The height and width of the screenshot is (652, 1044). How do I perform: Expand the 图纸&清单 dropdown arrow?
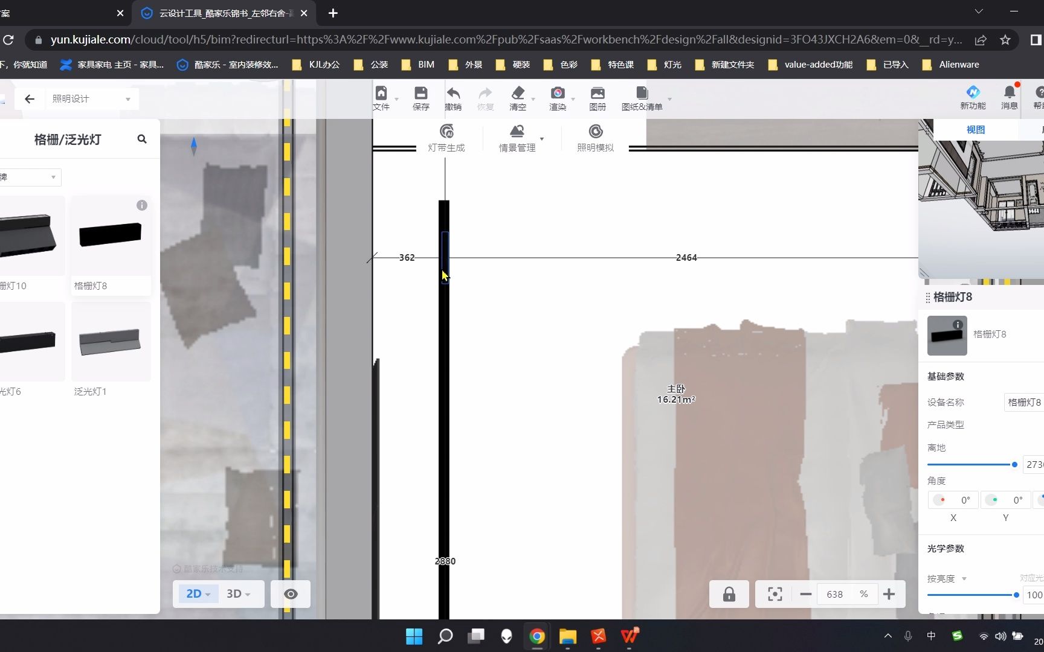pos(669,99)
